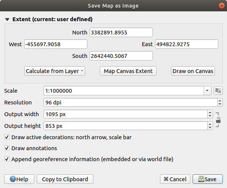Open the Calculate from Layer dropdown
The image size is (227, 188).
tap(55, 71)
